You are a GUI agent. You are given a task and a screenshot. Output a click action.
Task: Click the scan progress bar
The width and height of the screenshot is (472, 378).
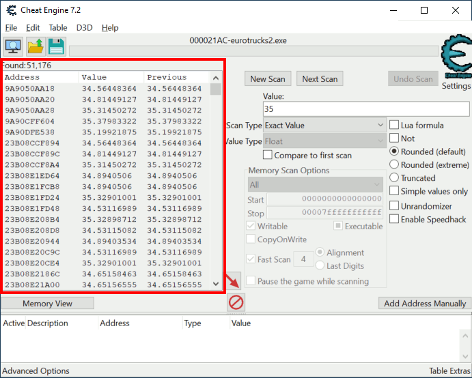254,50
